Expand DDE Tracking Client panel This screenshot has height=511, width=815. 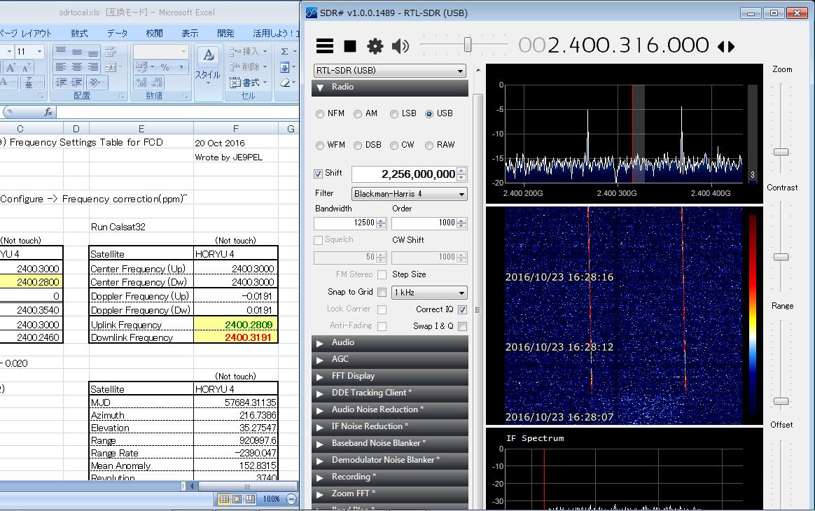[390, 393]
